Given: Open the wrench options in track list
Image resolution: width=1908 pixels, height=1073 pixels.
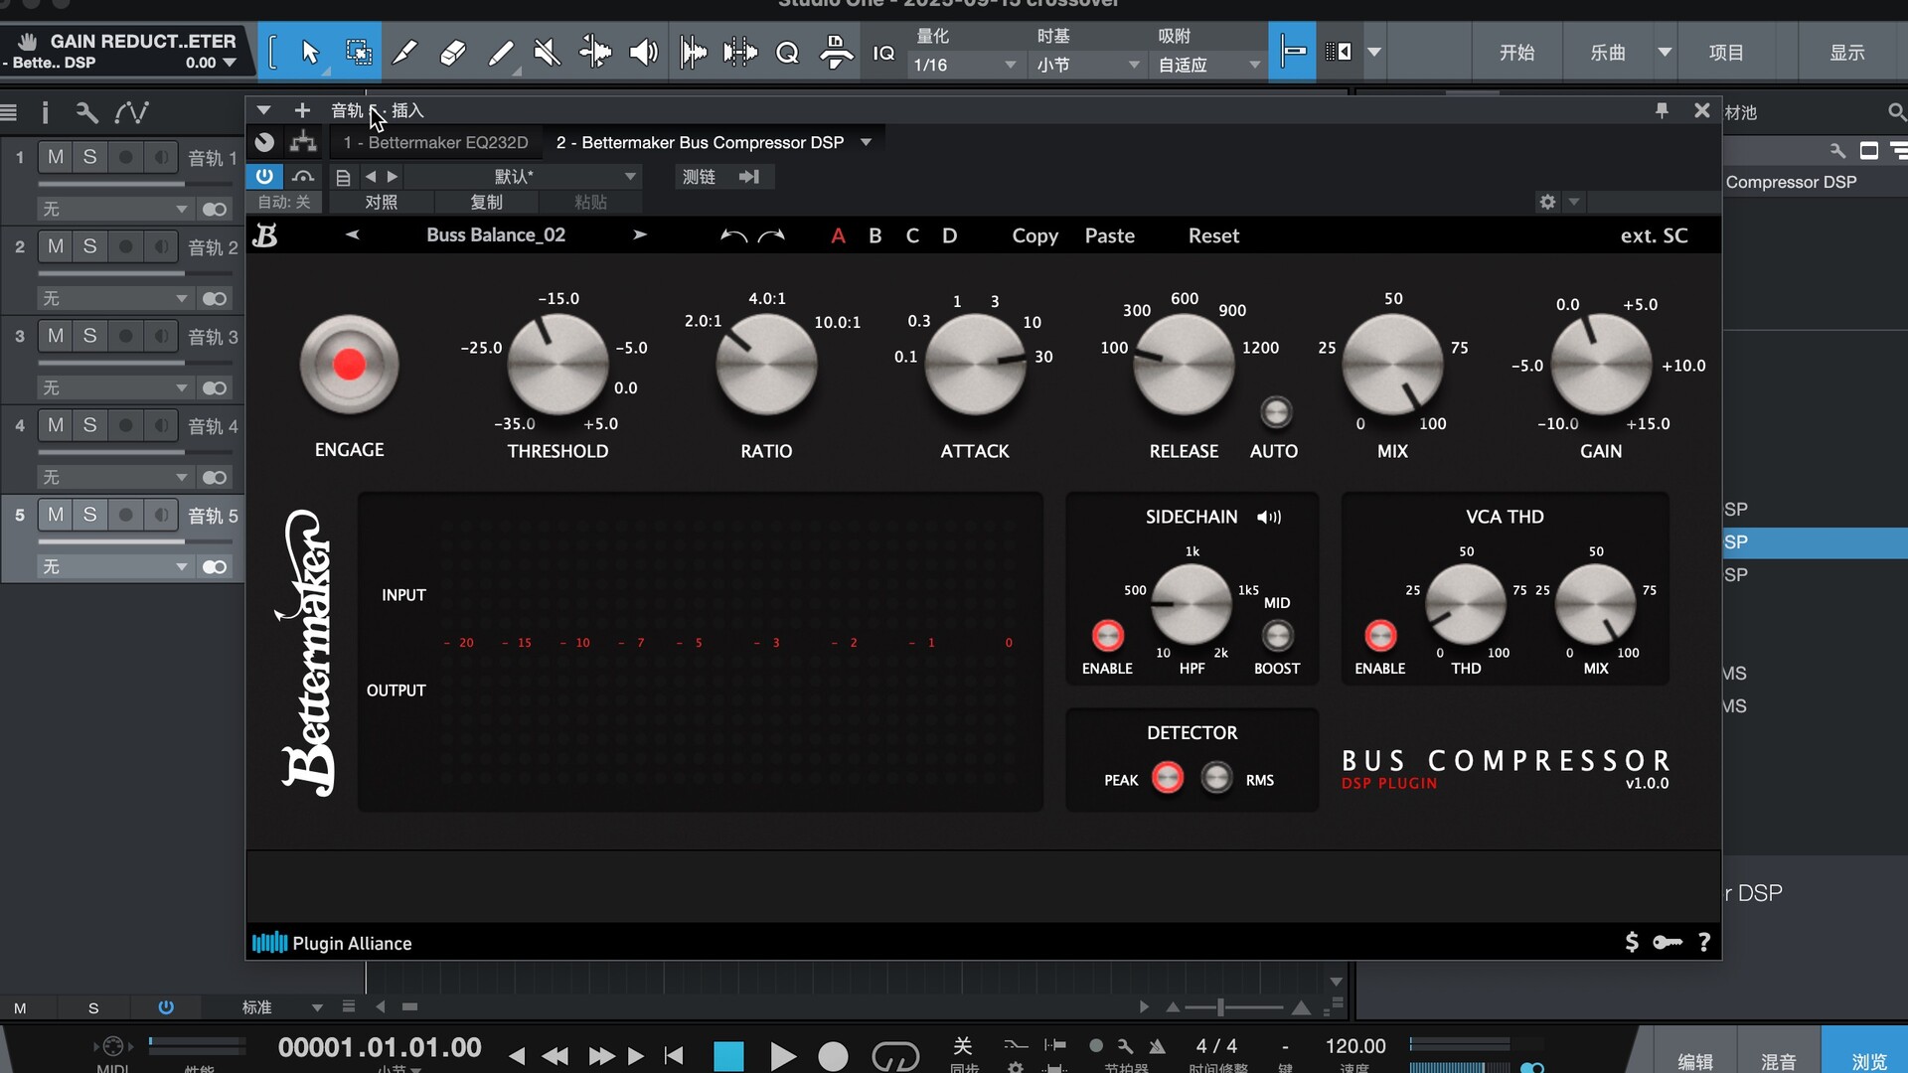Looking at the screenshot, I should (86, 112).
